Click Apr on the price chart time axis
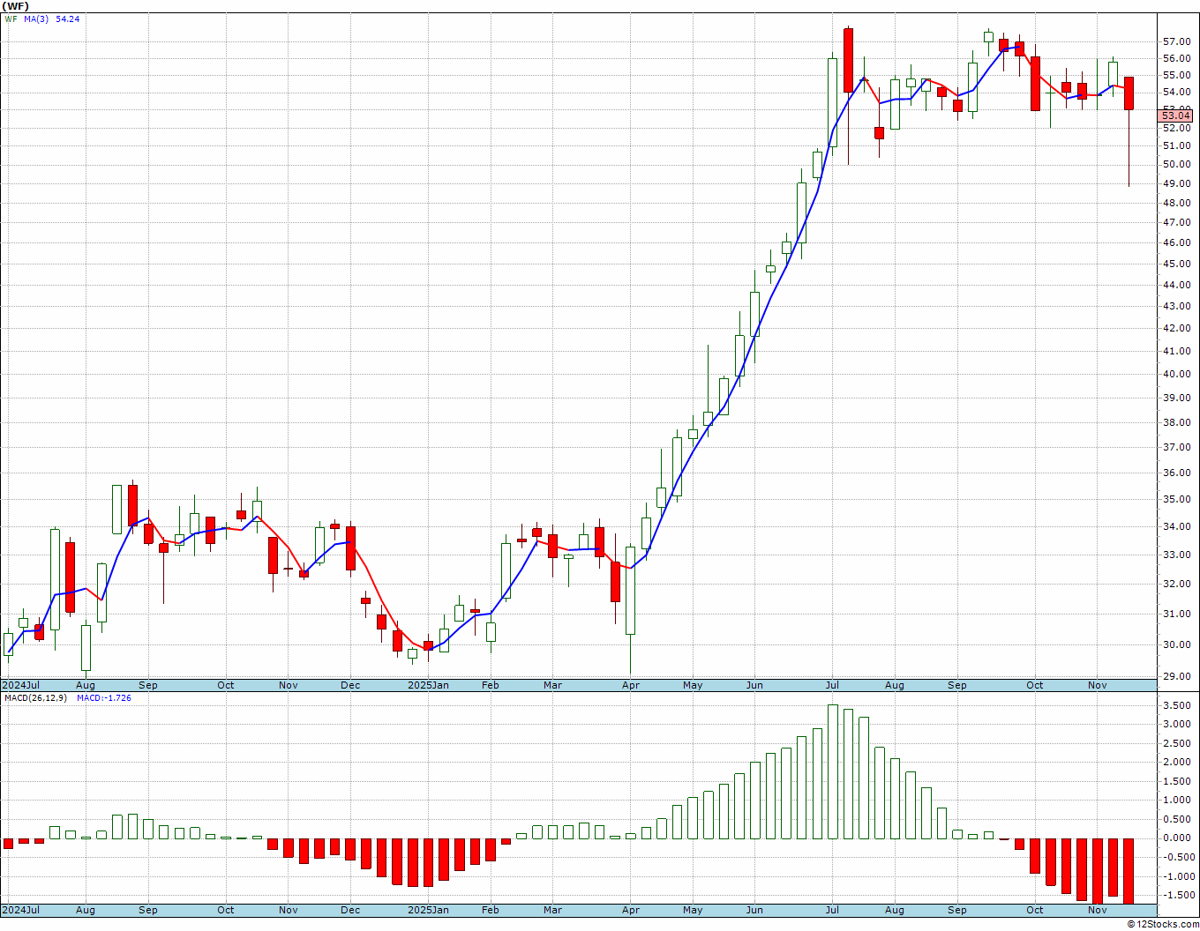The width and height of the screenshot is (1200, 931). pyautogui.click(x=631, y=685)
